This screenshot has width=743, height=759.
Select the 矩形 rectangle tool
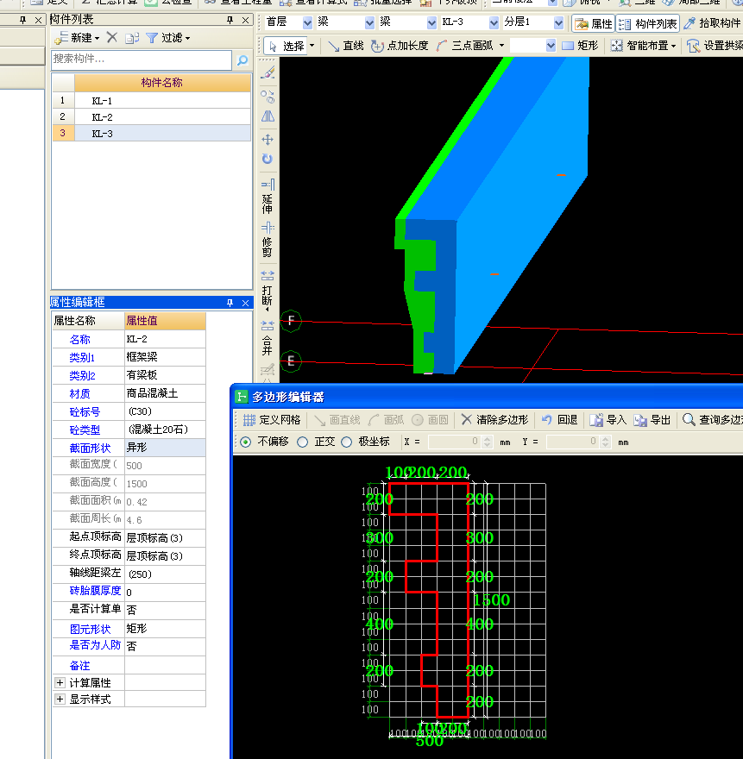tap(580, 46)
